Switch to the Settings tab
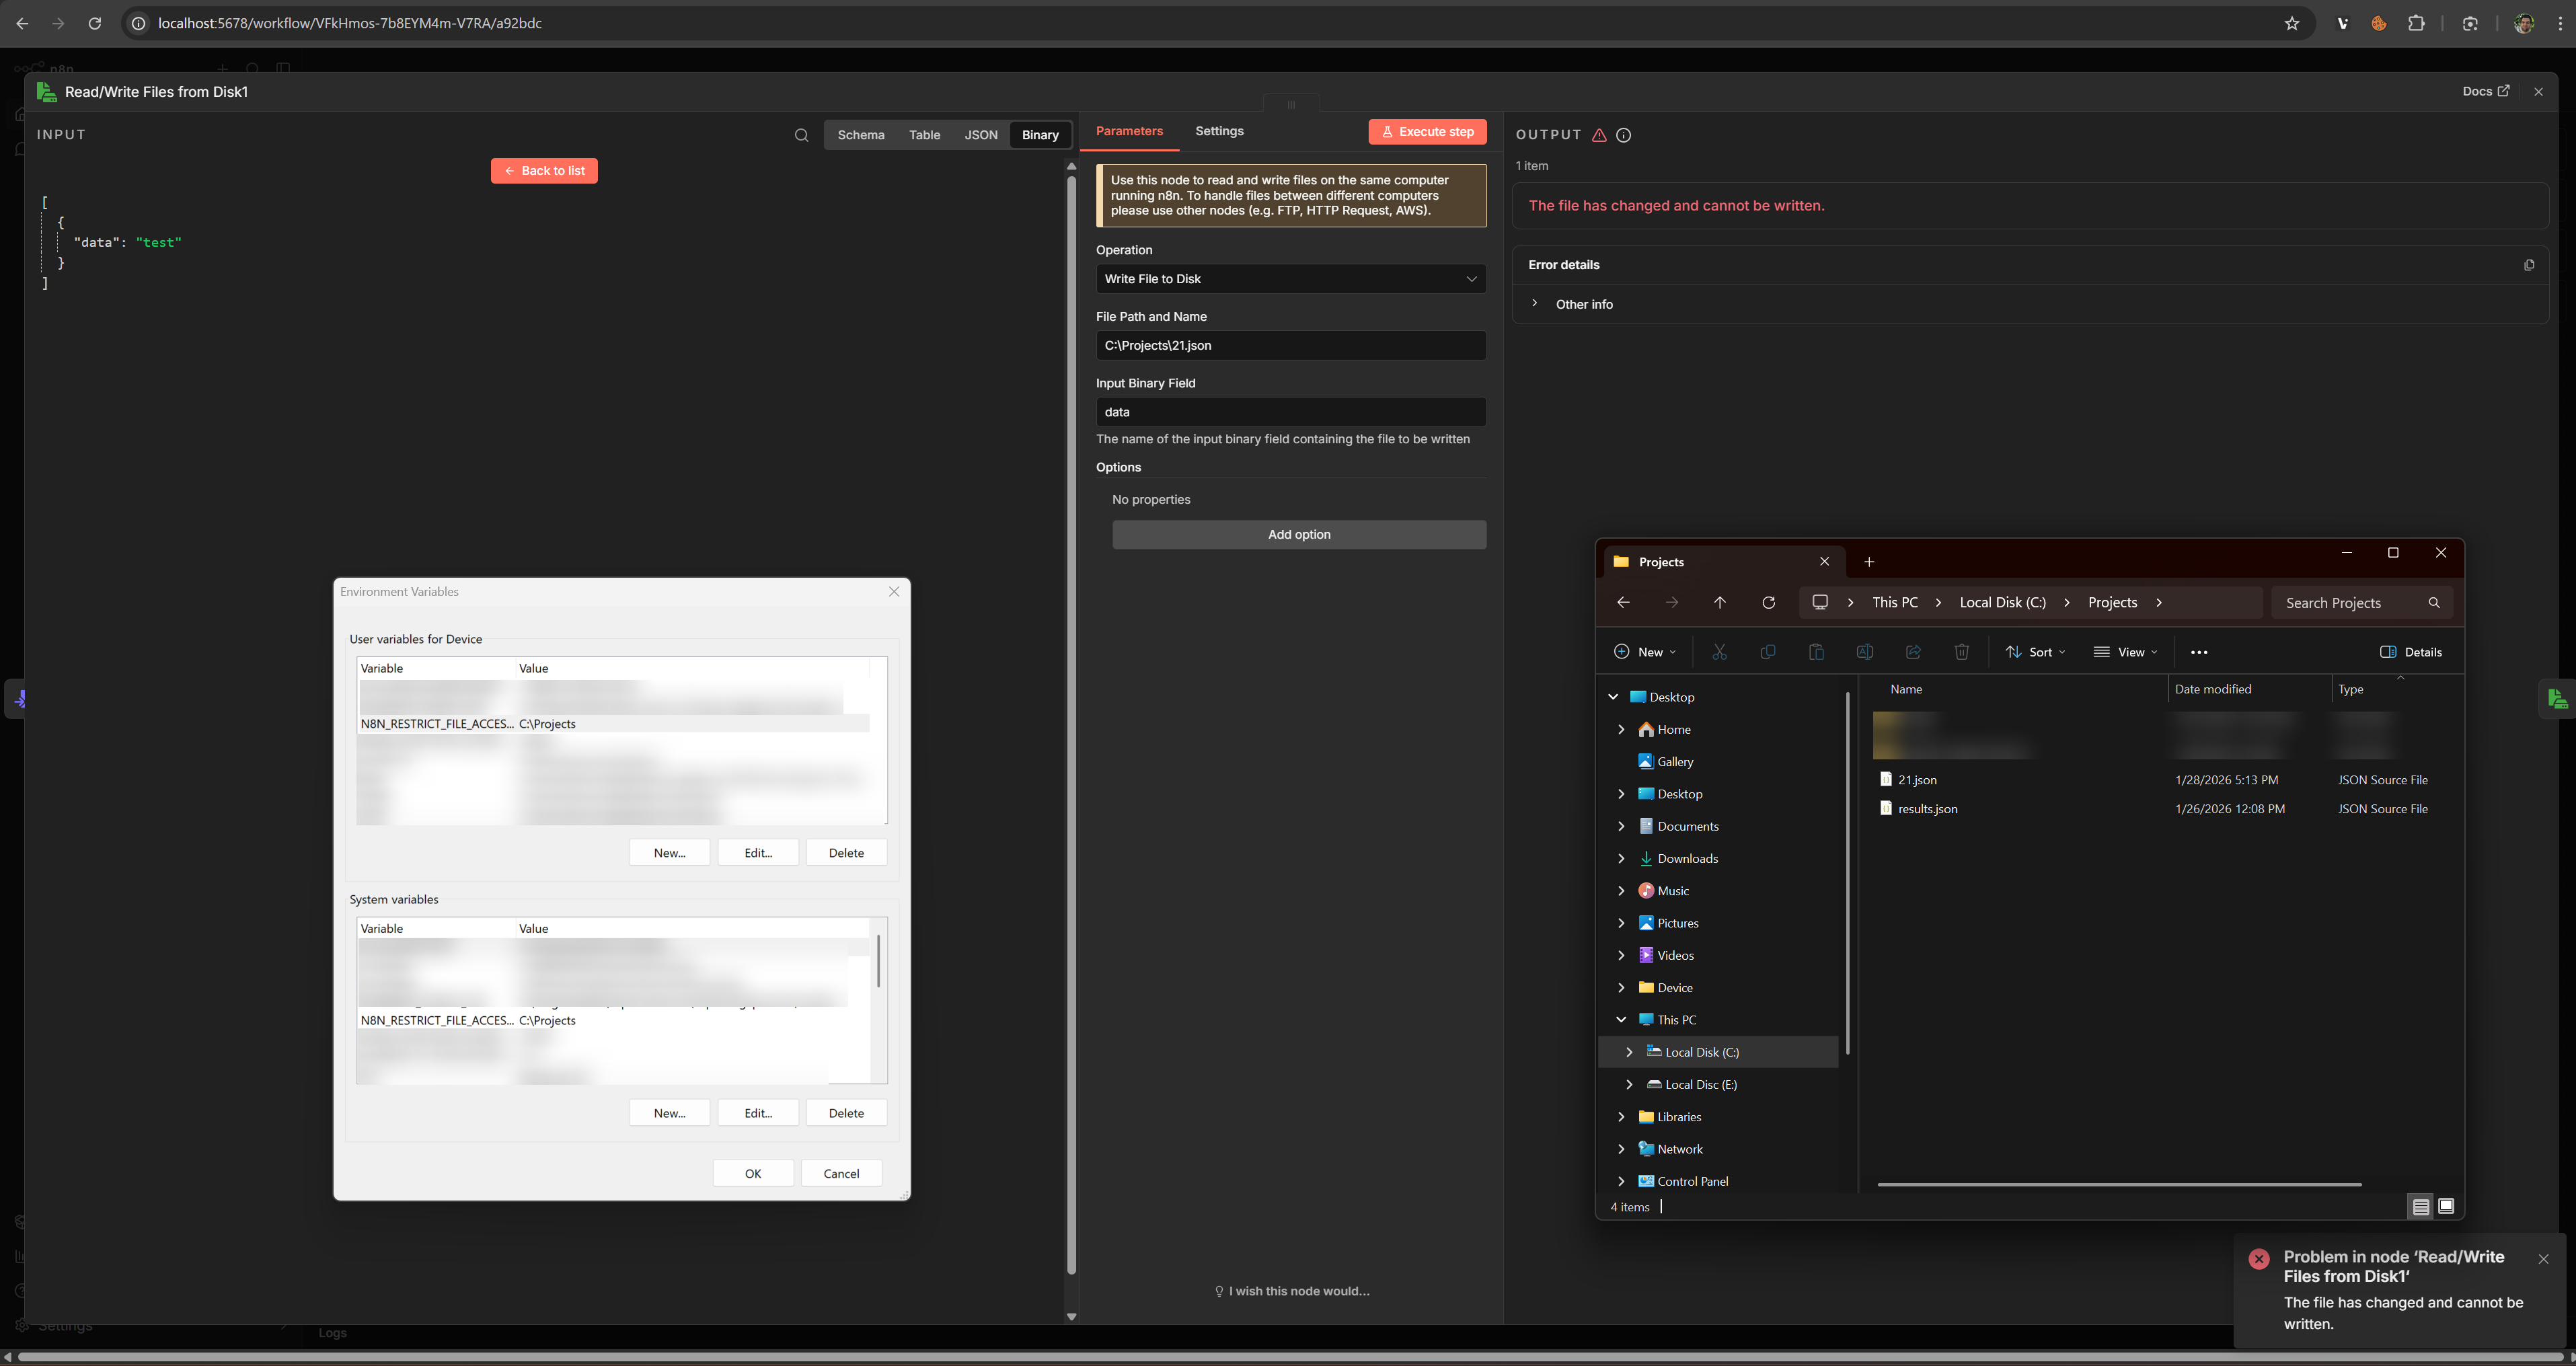The image size is (2576, 1366). click(1219, 131)
